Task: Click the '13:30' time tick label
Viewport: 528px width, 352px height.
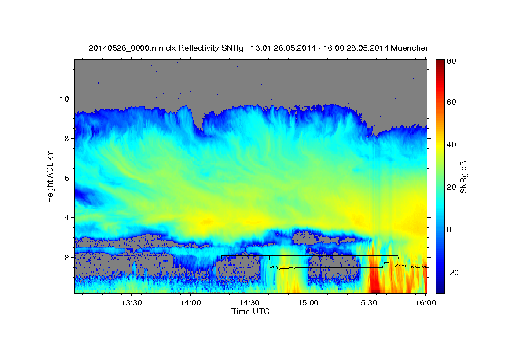Action: 132,303
